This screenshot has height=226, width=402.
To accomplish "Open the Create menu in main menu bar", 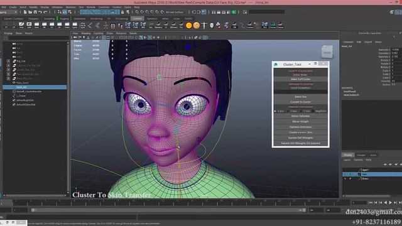I will (x=13, y=7).
